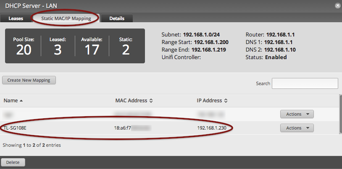
Task: Open Actions dropdown for TL-SG108E
Action: 297,128
